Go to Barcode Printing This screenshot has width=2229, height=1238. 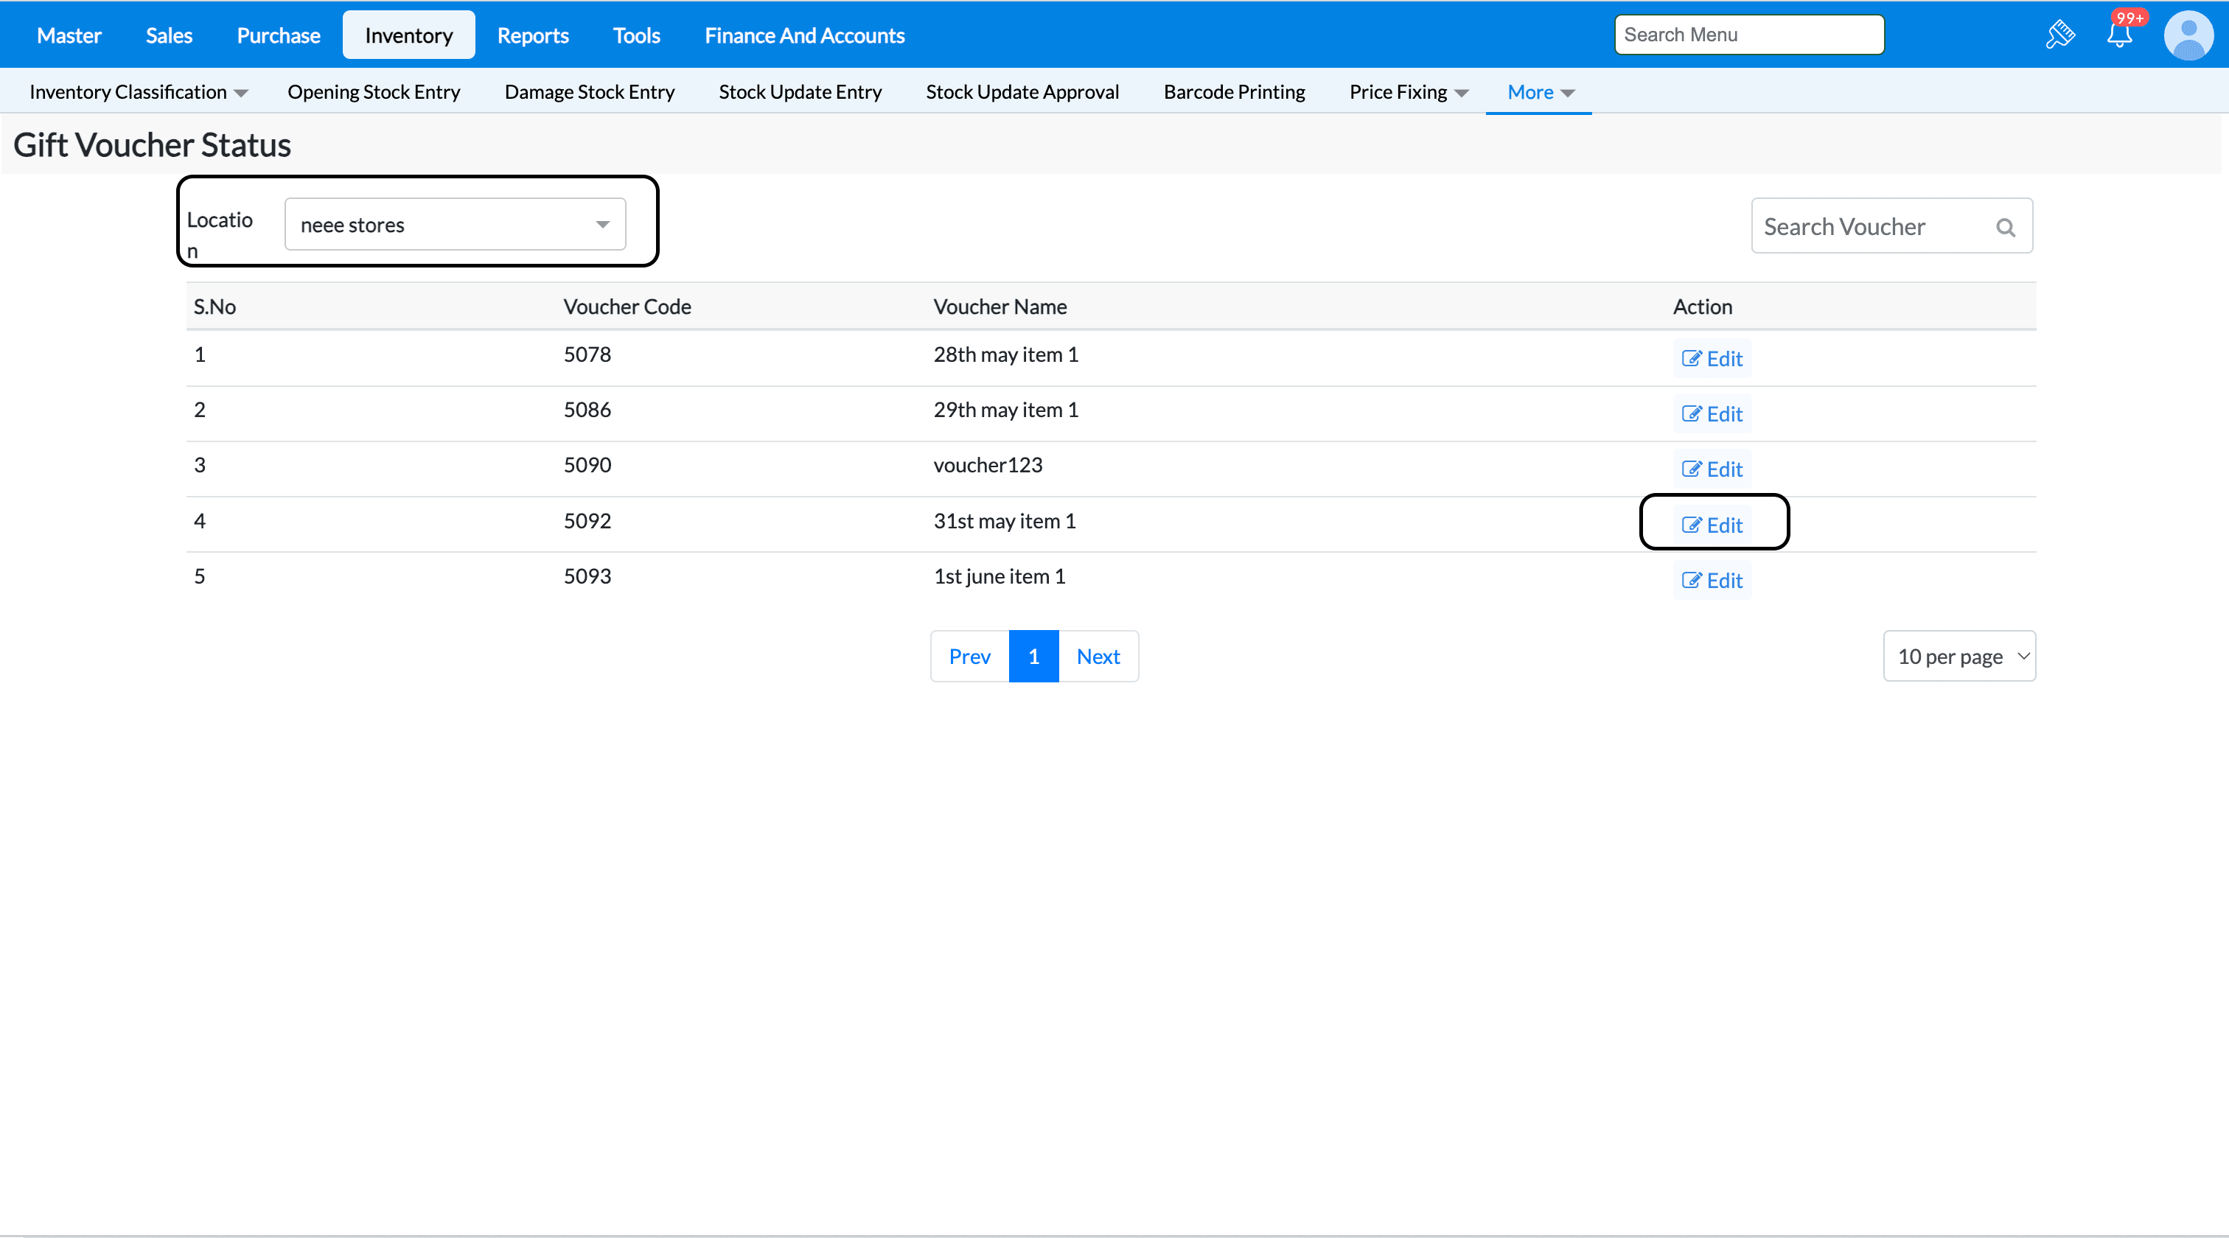(x=1234, y=91)
